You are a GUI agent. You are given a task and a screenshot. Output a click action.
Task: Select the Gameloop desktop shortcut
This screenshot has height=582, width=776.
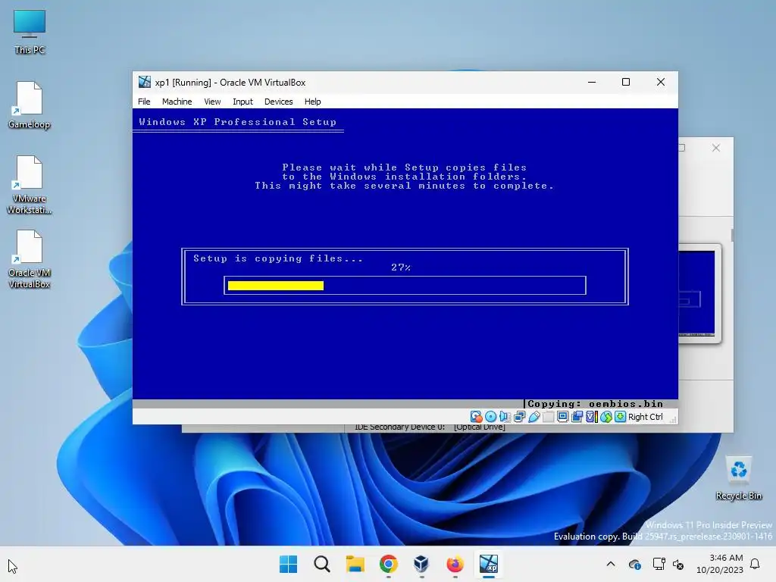30,105
